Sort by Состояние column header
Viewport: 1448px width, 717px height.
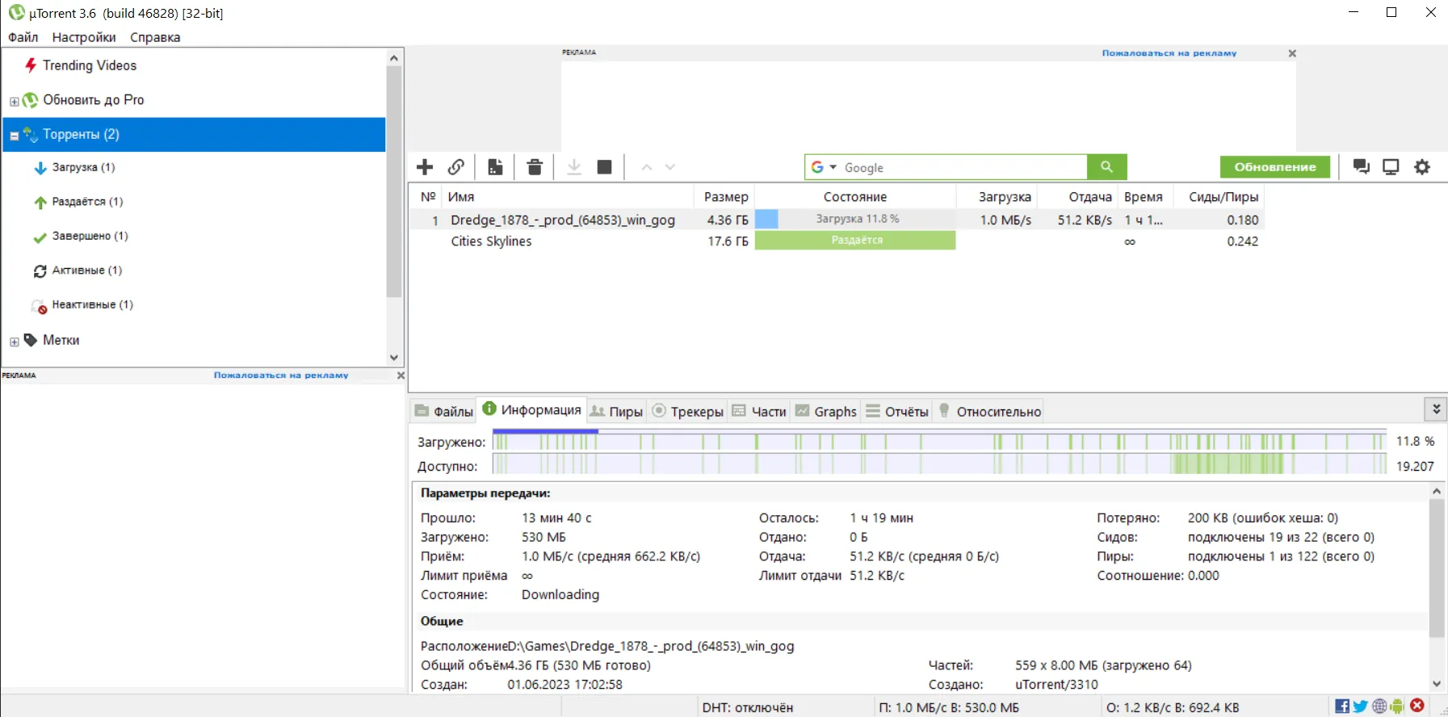point(855,196)
